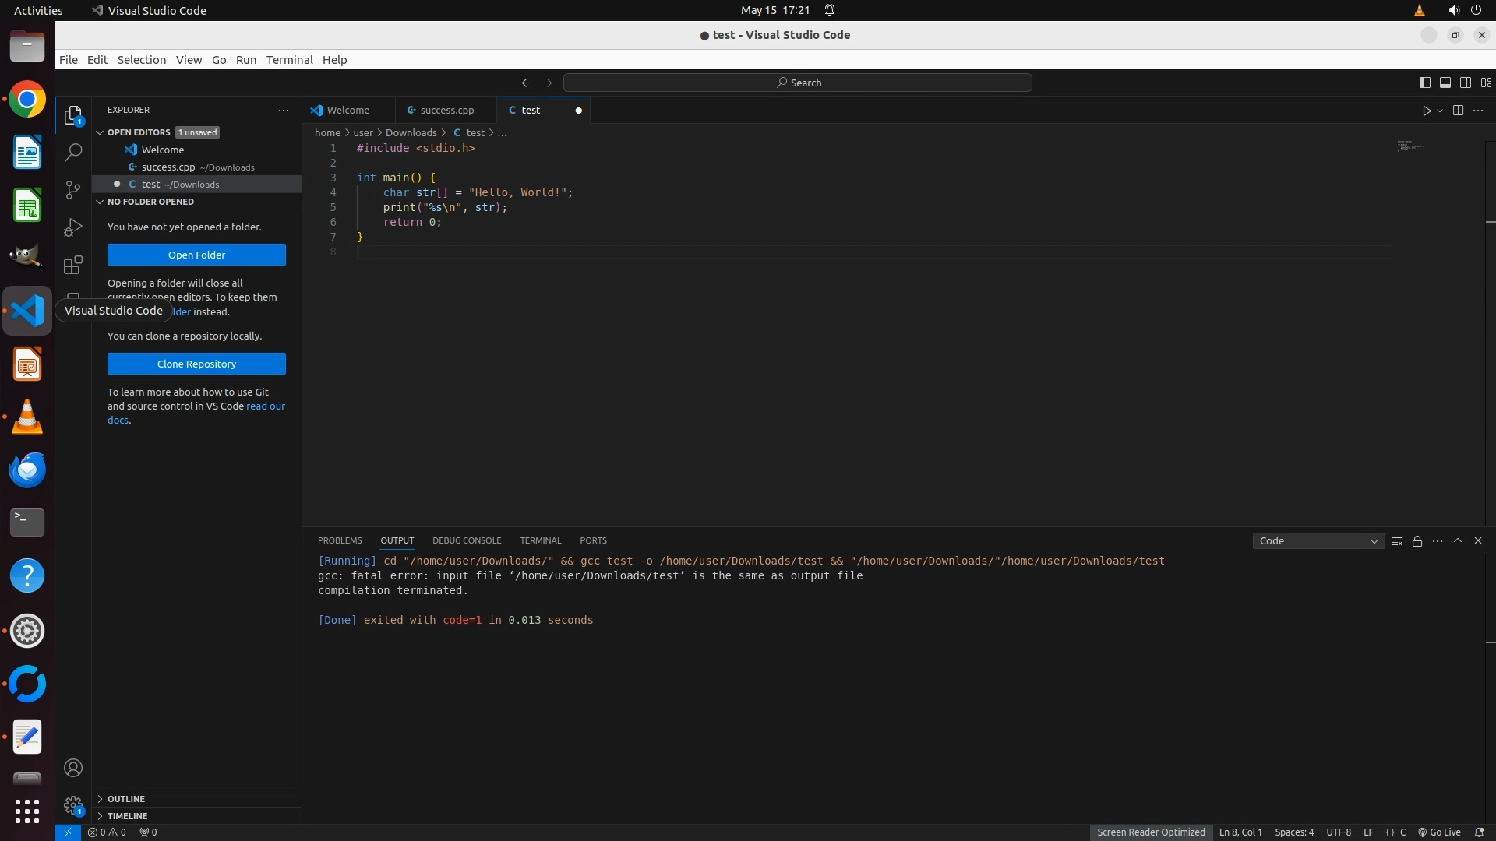Viewport: 1496px width, 841px height.
Task: Click the Run Code play icon
Action: pyautogui.click(x=1427, y=111)
